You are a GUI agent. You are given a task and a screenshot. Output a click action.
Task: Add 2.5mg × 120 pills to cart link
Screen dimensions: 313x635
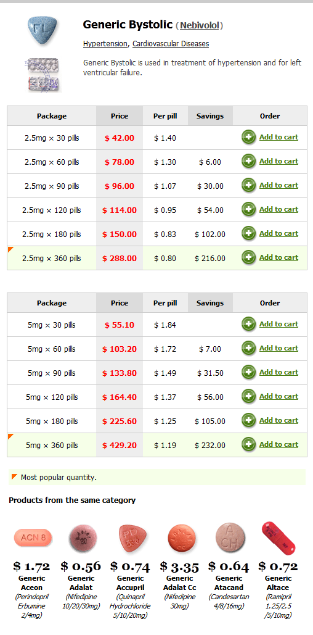(278, 209)
